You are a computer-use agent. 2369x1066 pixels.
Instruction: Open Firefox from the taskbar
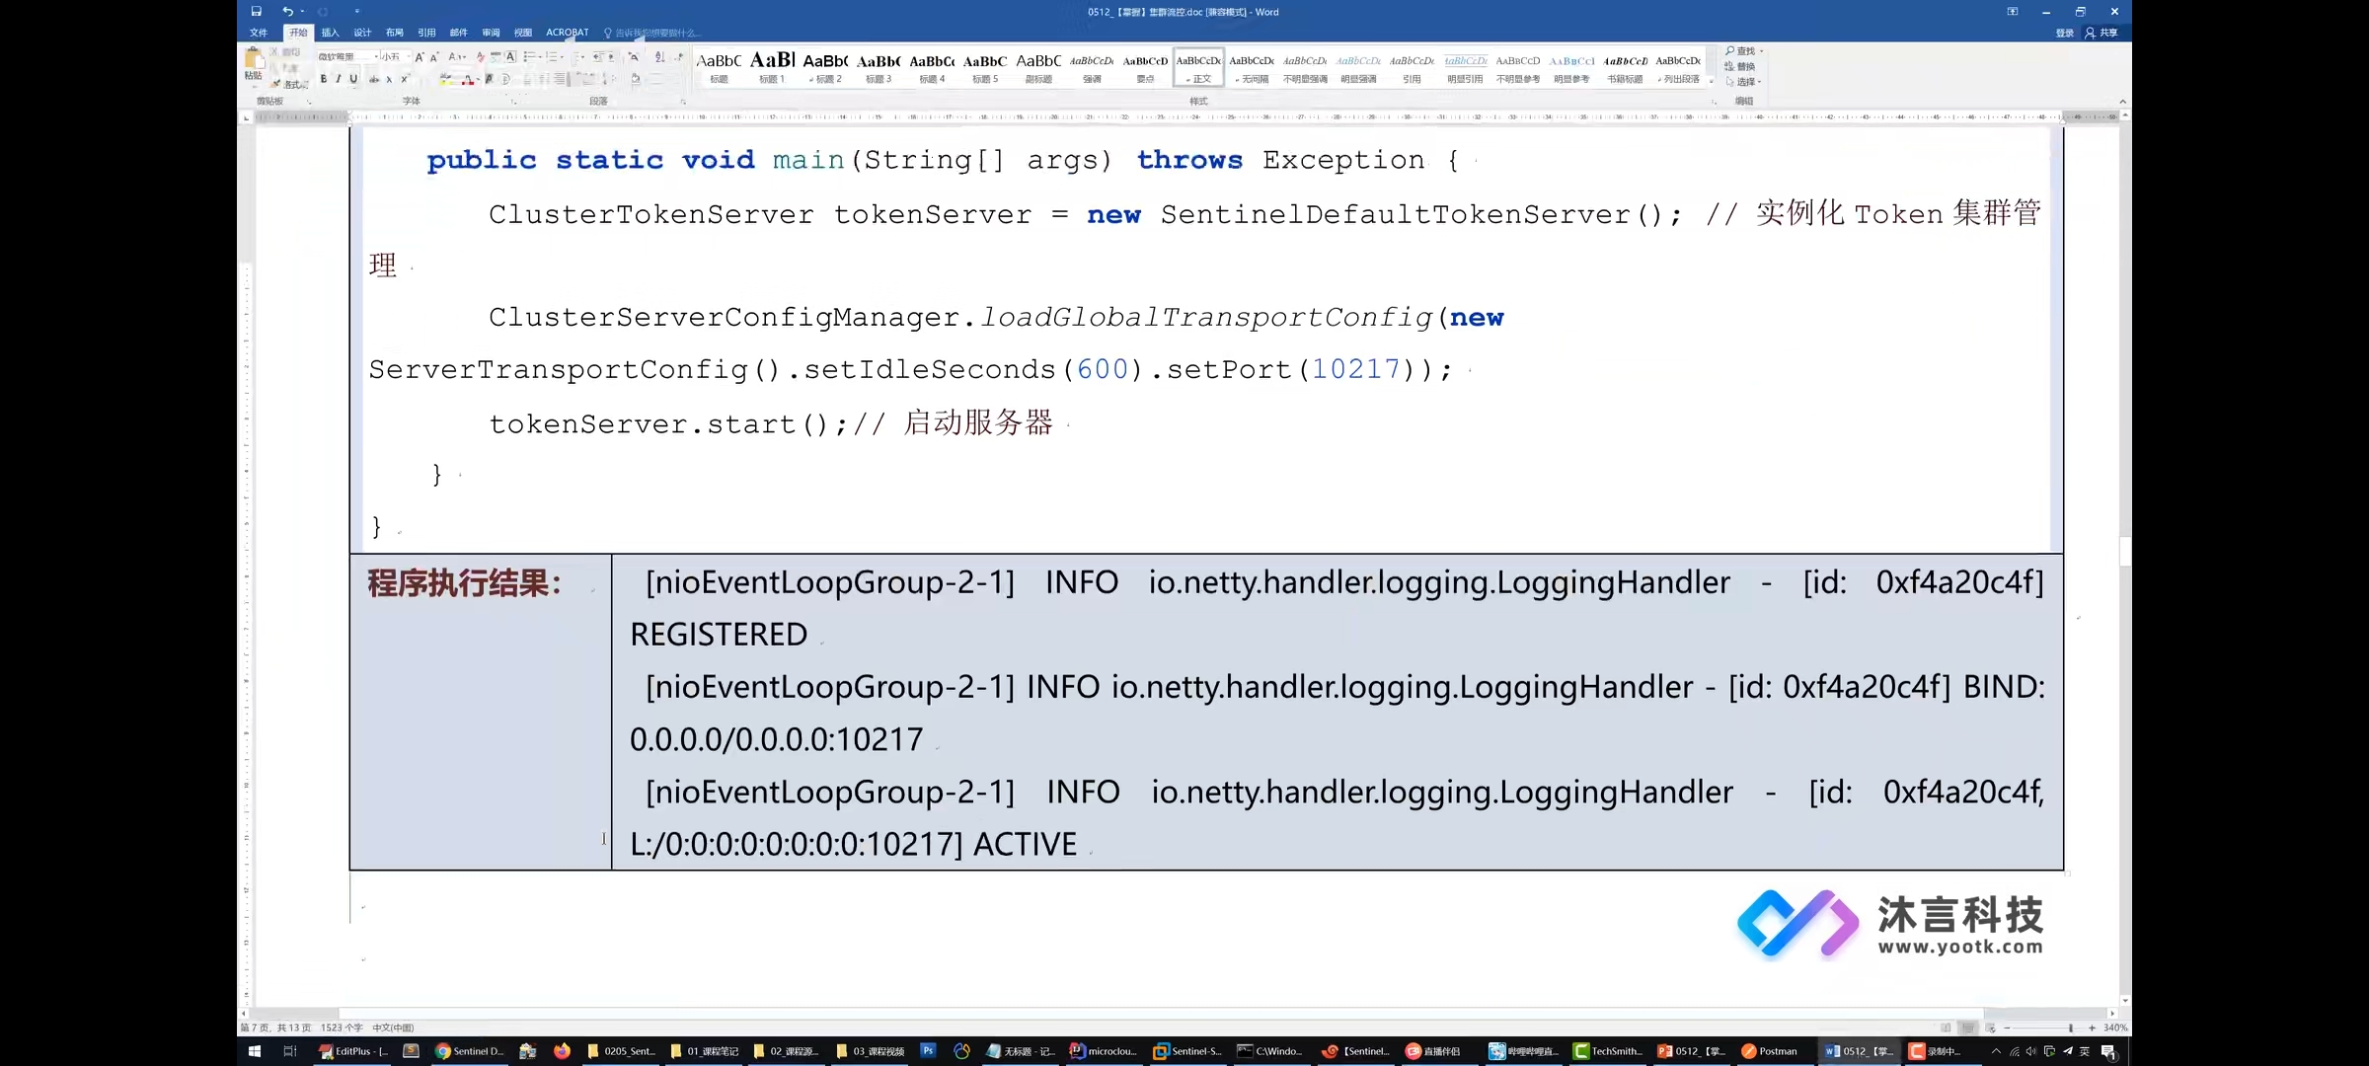point(562,1051)
